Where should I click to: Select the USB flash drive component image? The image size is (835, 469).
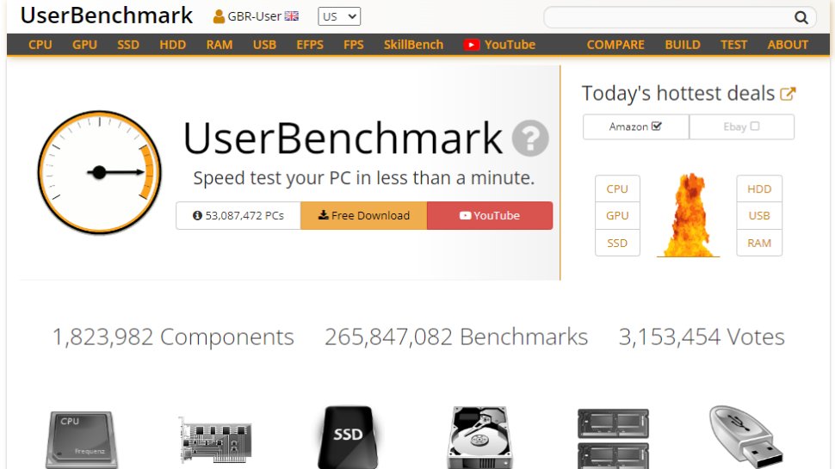click(745, 436)
